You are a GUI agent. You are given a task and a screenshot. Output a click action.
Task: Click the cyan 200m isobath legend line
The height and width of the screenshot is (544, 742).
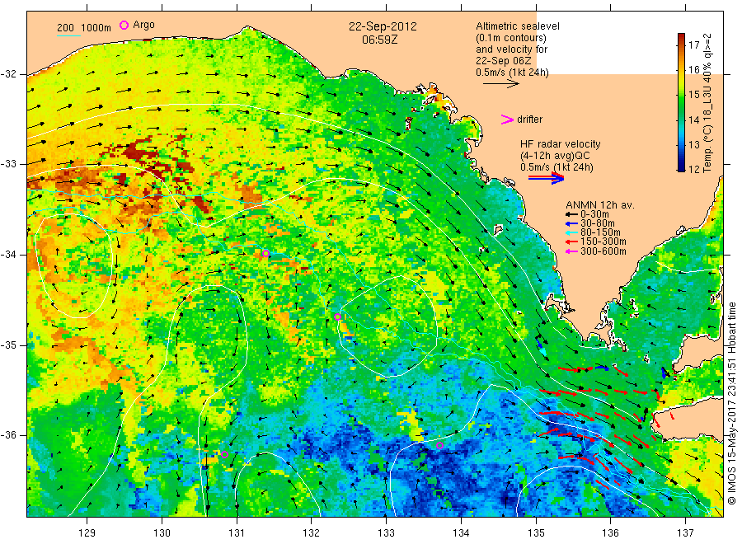point(69,35)
